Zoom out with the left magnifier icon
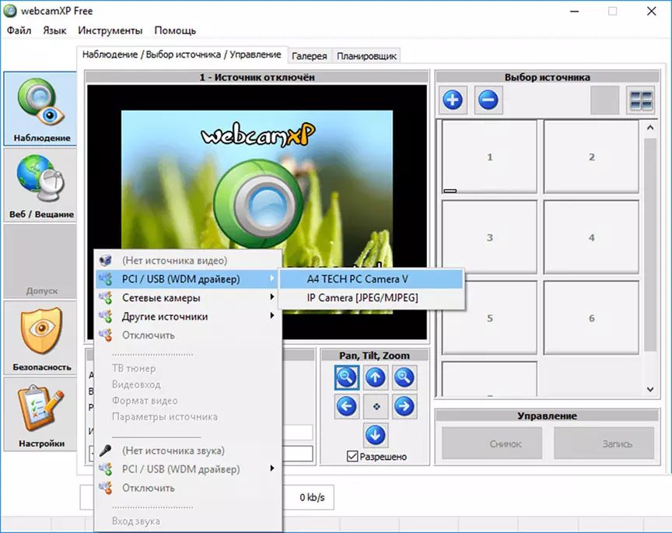This screenshot has height=533, width=672. point(347,378)
